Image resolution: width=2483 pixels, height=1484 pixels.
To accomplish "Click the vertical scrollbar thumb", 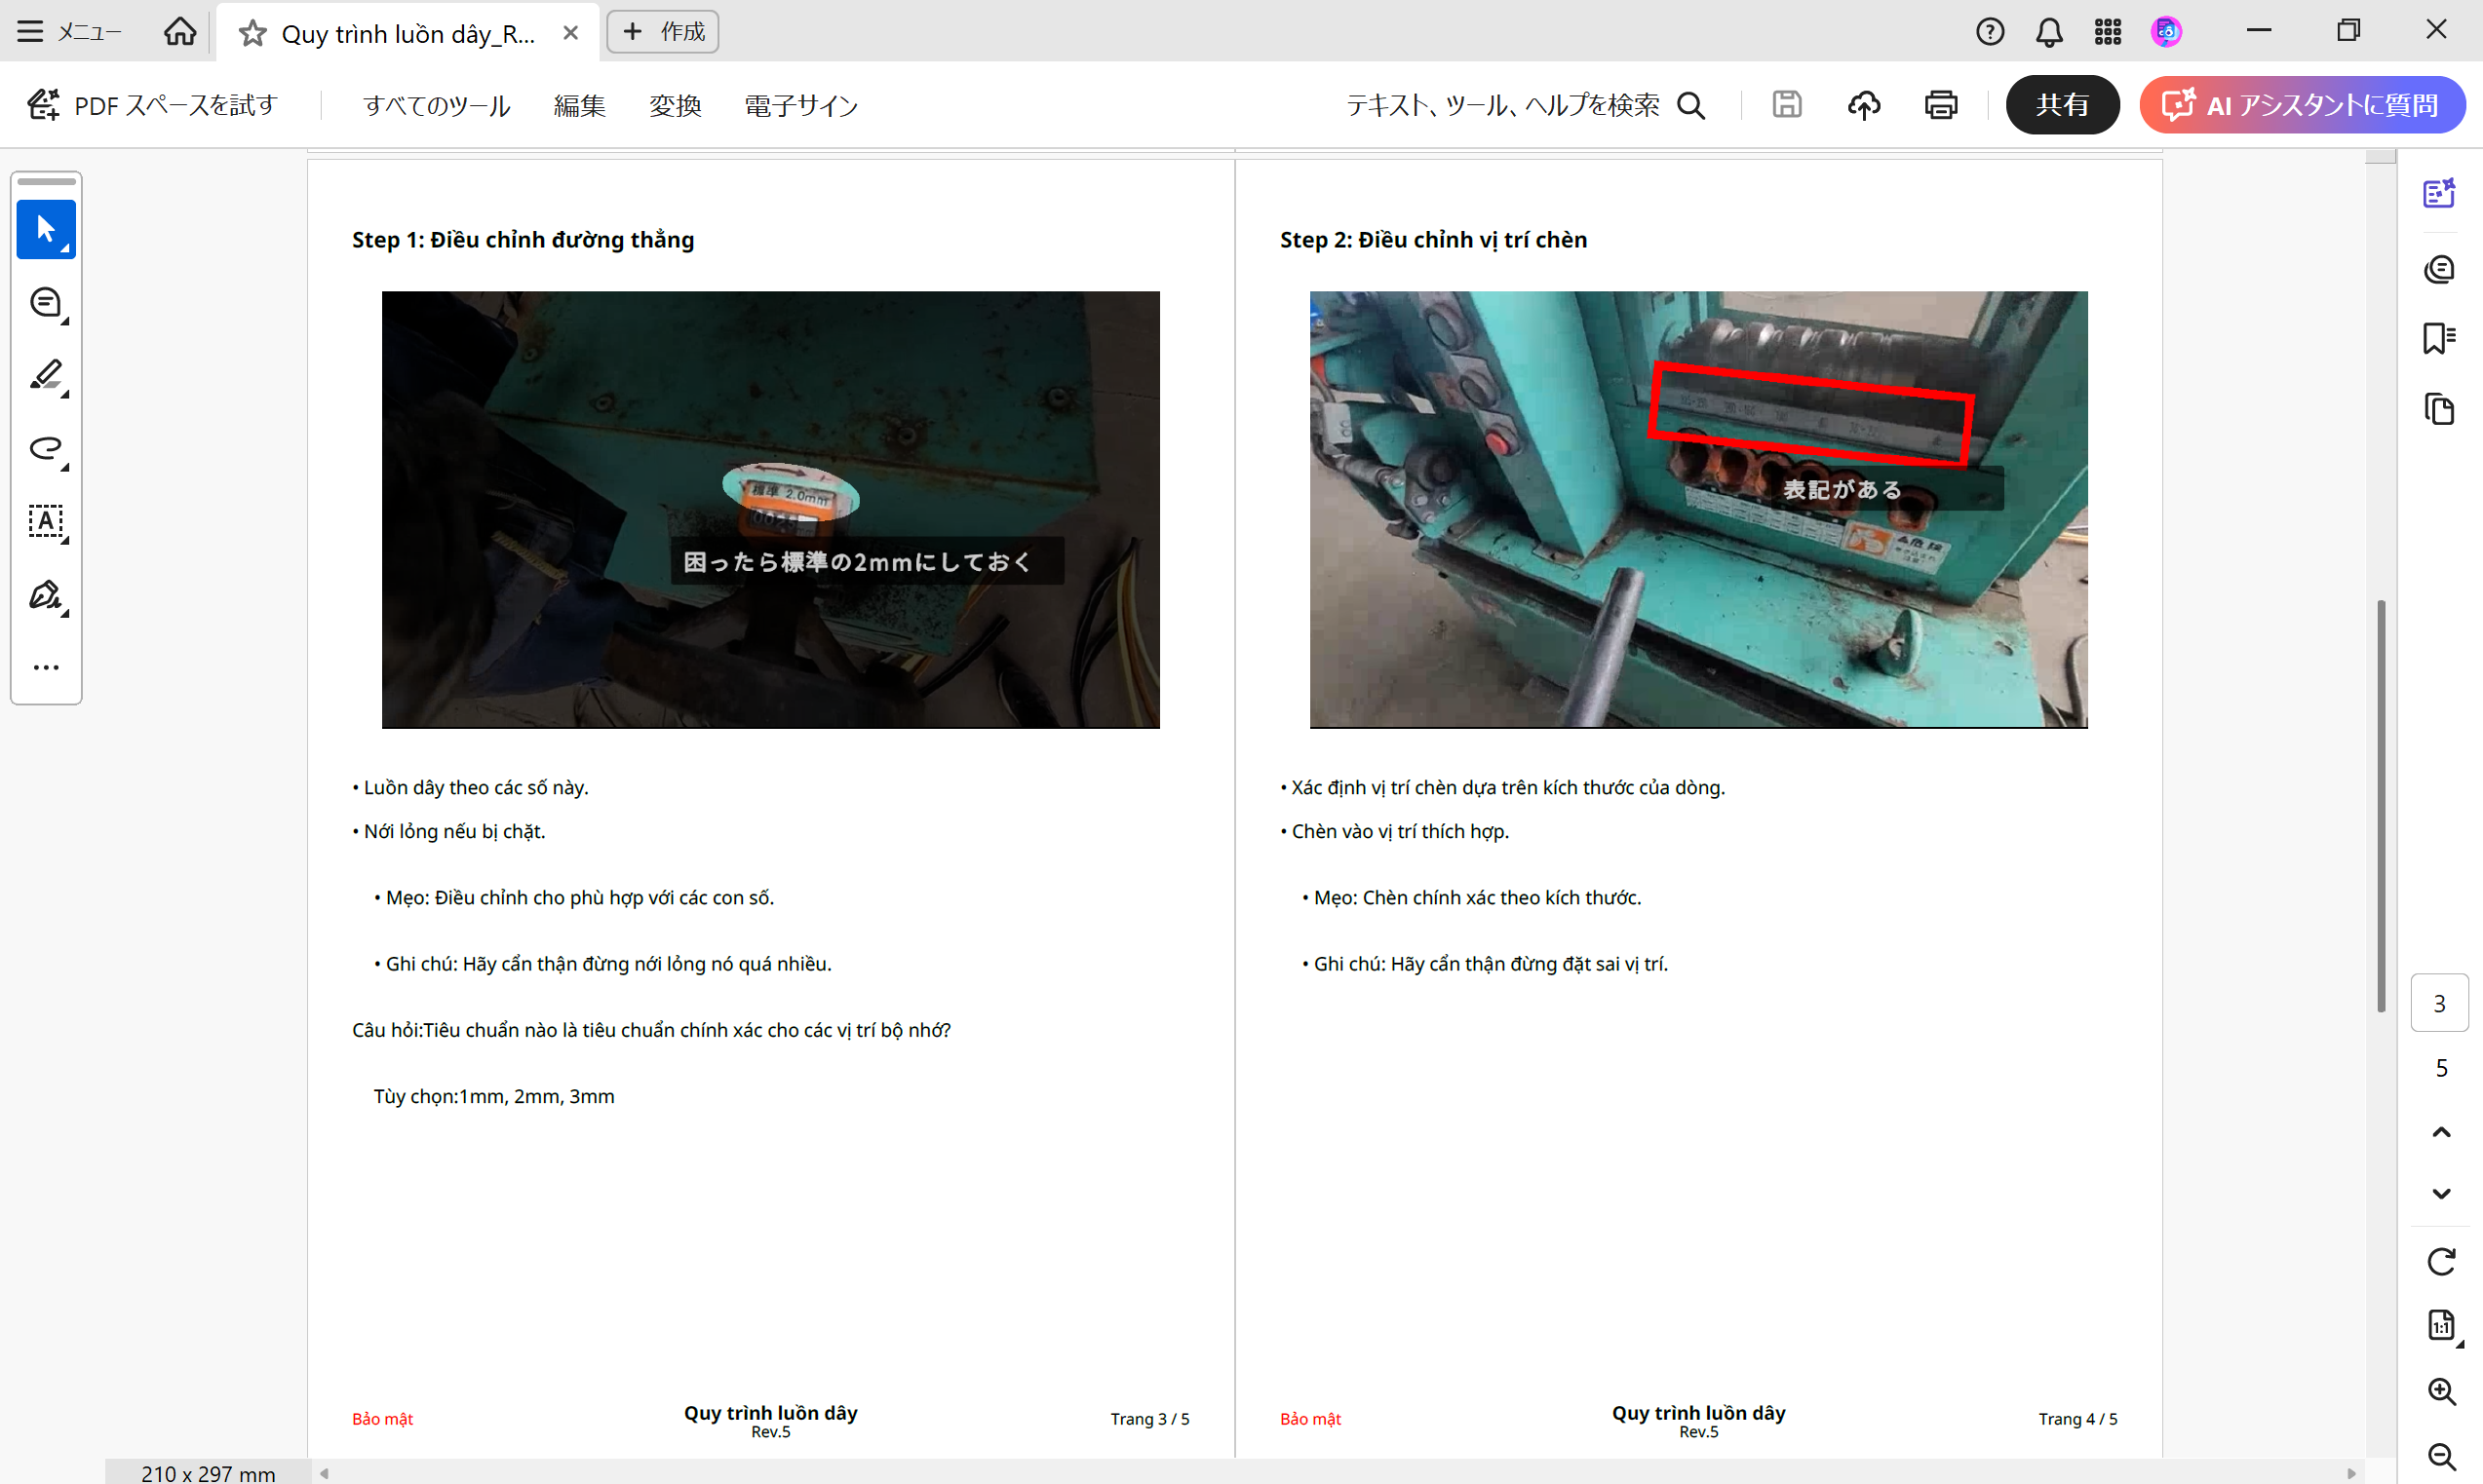I will pos(2381,805).
